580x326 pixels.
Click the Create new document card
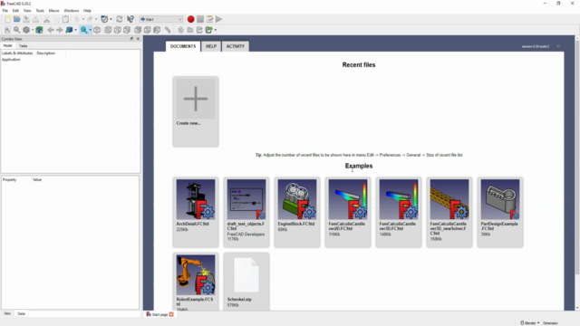click(x=196, y=111)
